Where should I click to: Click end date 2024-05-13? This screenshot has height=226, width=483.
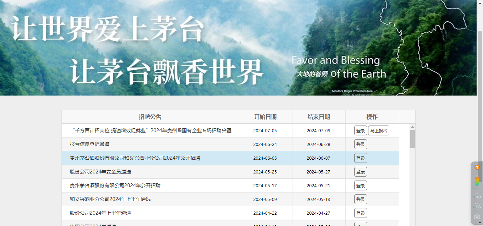pos(319,199)
